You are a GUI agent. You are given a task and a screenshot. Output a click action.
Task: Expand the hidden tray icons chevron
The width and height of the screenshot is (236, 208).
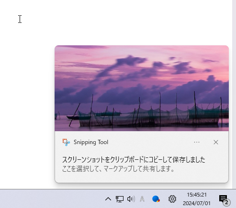pyautogui.click(x=108, y=199)
